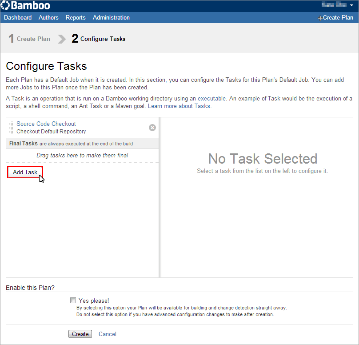
Task: Click the Enable this Plan label
Action: click(x=30, y=288)
